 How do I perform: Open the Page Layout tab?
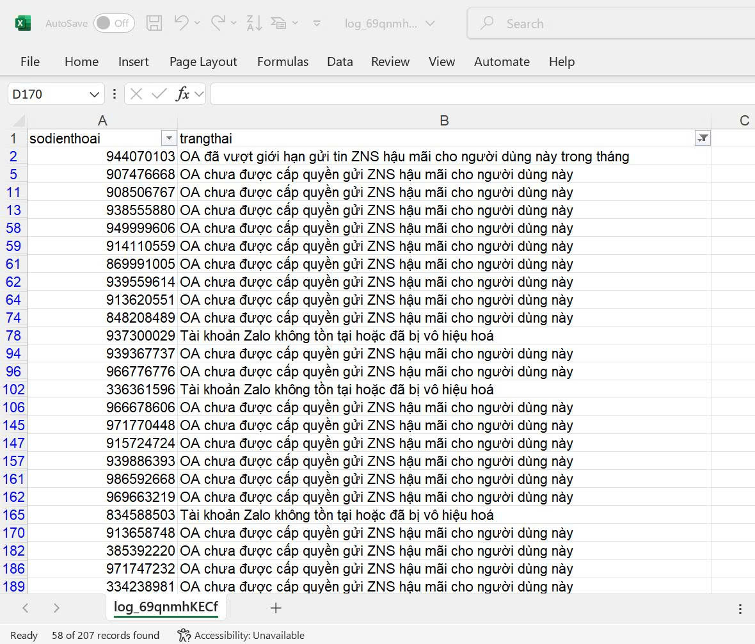203,61
